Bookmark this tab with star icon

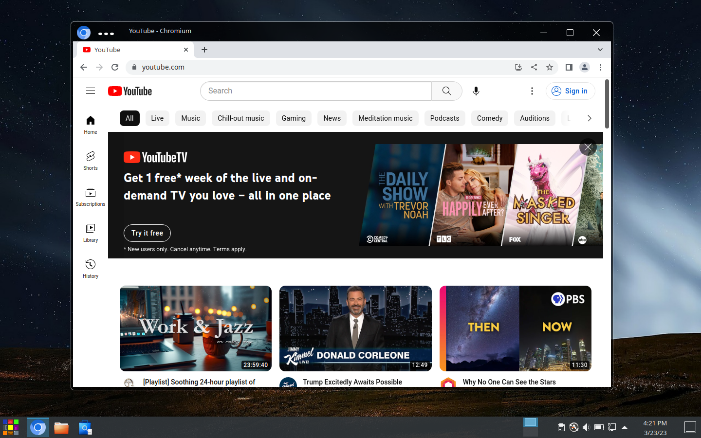click(x=550, y=67)
